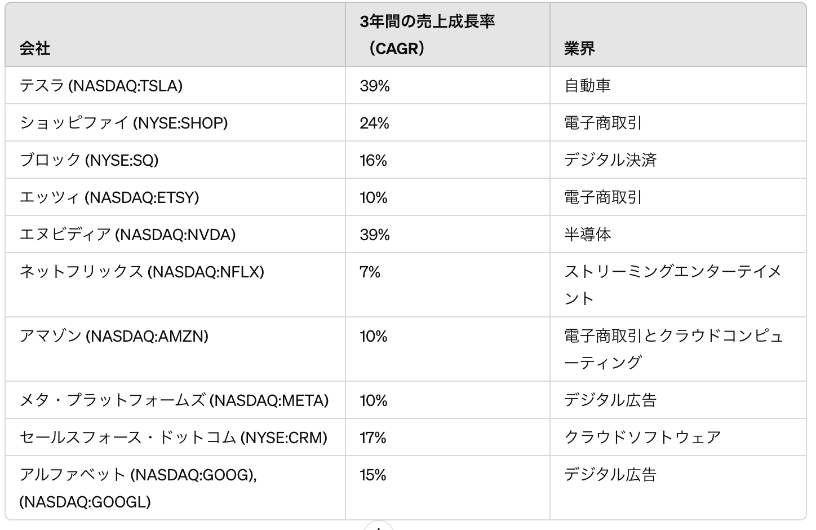816x530 pixels.
Task: Select the テスラ (NASDAQ:TSLA) cell
Action: (101, 86)
